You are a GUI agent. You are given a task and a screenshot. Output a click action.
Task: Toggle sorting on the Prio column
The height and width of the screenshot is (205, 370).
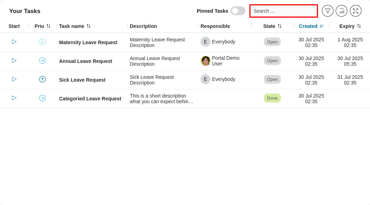point(49,26)
